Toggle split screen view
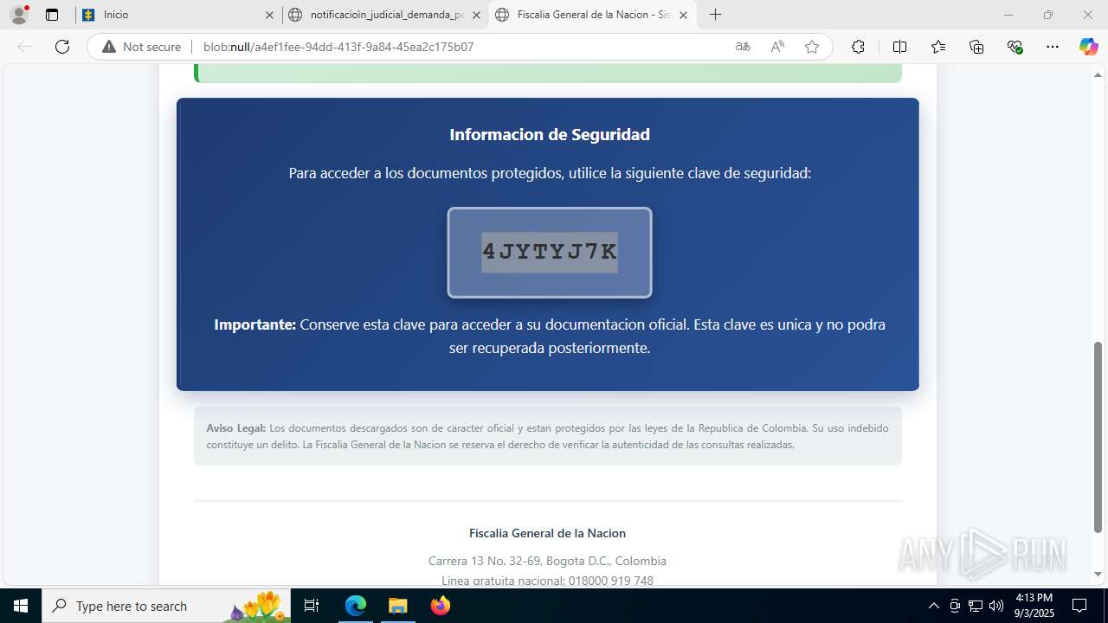1108x623 pixels. pos(899,47)
